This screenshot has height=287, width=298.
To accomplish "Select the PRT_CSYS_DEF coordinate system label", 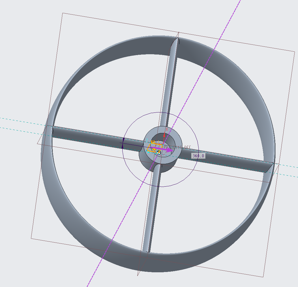I will pyautogui.click(x=177, y=147).
